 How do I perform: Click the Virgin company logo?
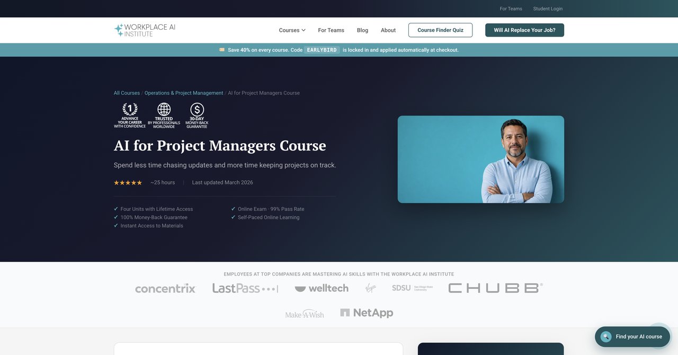coord(370,288)
